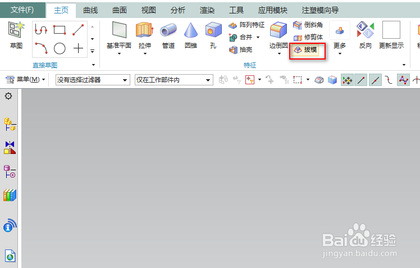
Task: Click 抽壳 shell command
Action: [x=240, y=49]
